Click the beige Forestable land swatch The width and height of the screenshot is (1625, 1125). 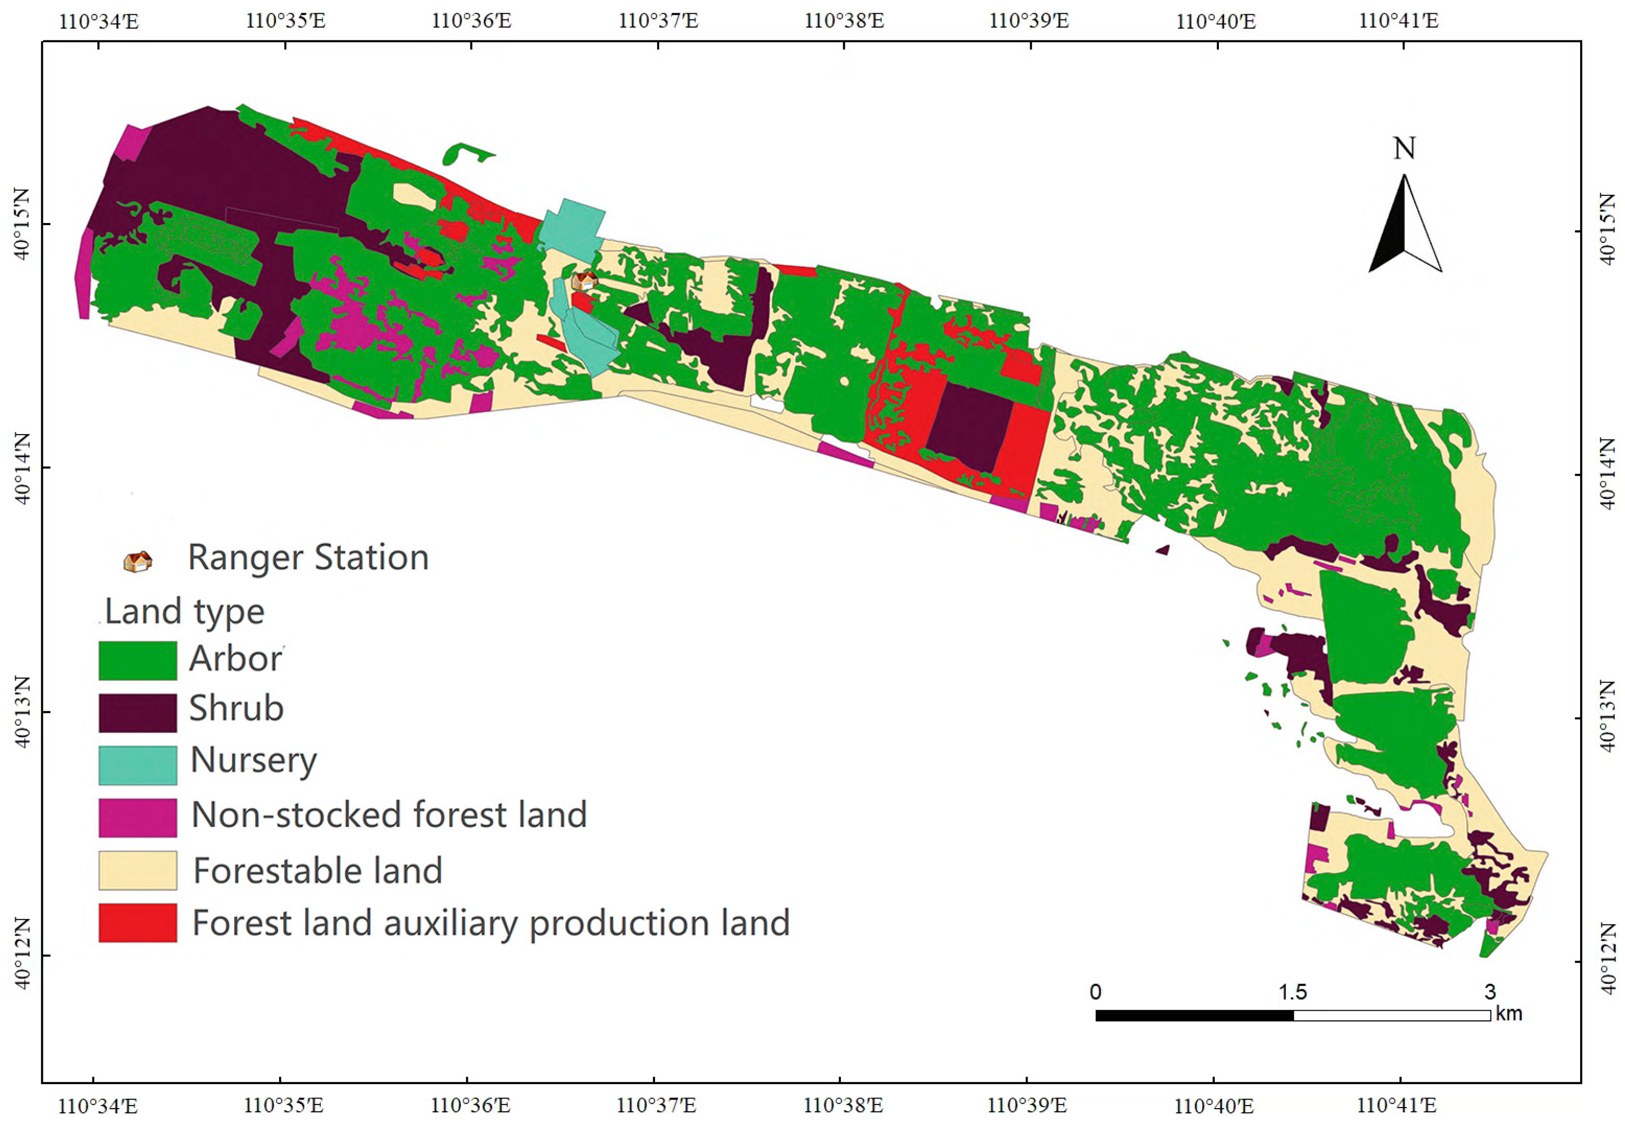[137, 870]
